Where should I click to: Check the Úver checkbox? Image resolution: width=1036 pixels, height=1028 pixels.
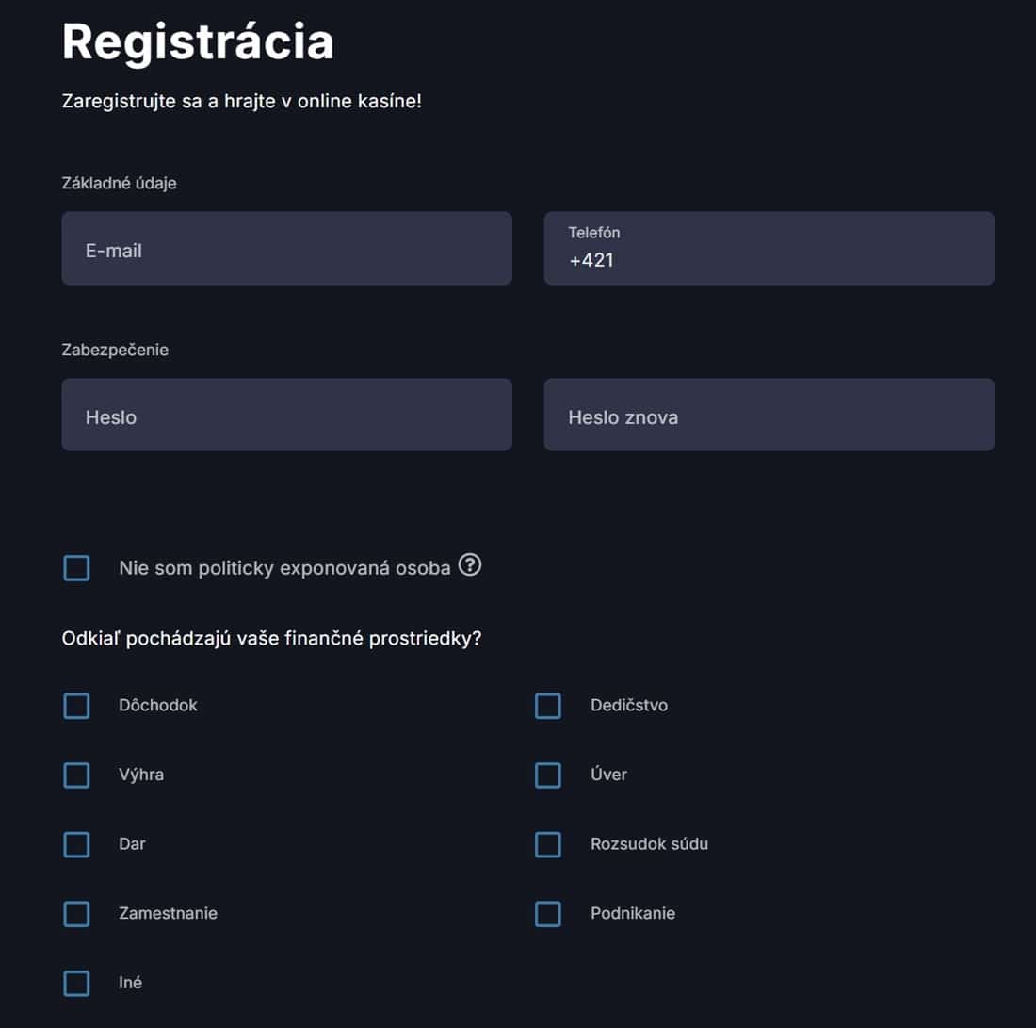point(548,775)
